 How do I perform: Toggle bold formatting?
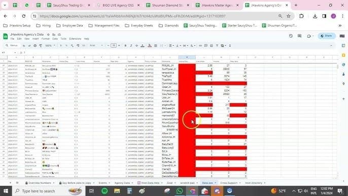coord(125,46)
